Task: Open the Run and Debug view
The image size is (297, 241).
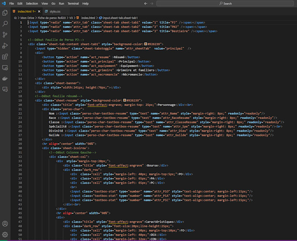Action: coord(5,45)
